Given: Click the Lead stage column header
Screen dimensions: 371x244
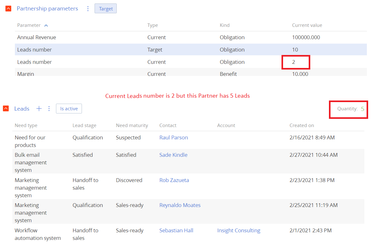Looking at the screenshot, I should [x=84, y=125].
